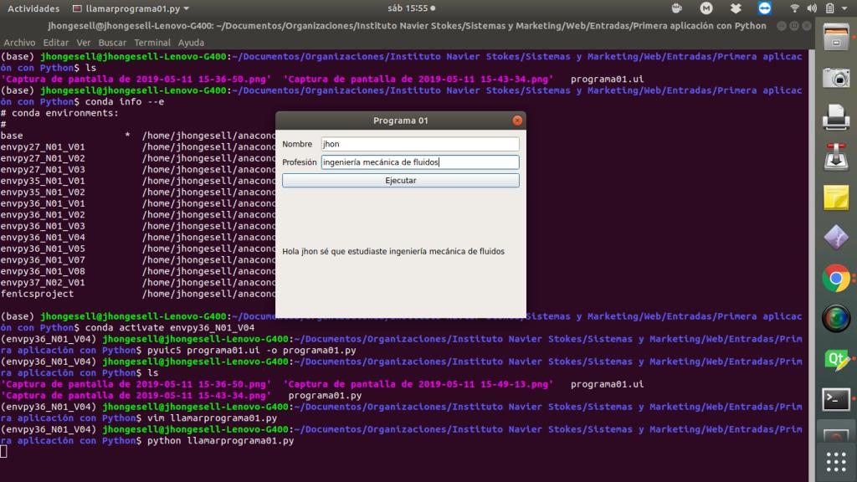Screen dimensions: 857x482
Task: Click the Programa 01 title bar
Action: (x=401, y=120)
